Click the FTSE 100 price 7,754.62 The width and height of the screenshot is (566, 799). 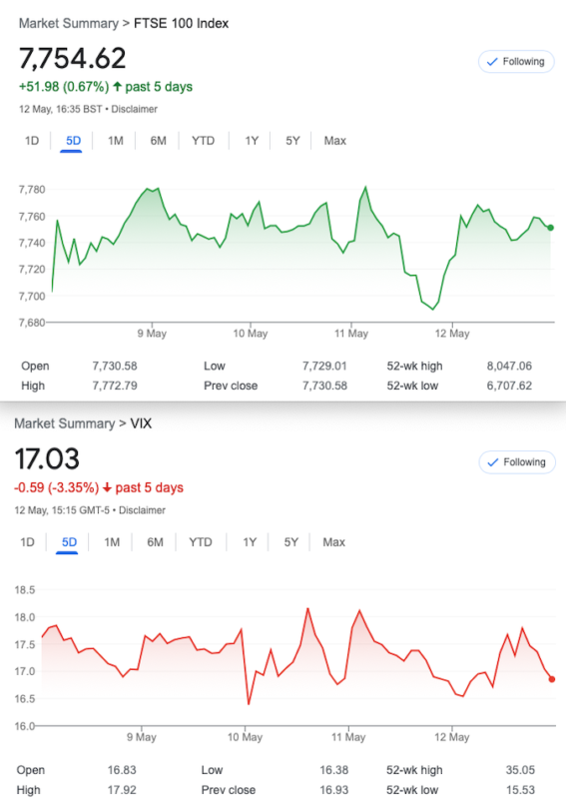point(72,58)
